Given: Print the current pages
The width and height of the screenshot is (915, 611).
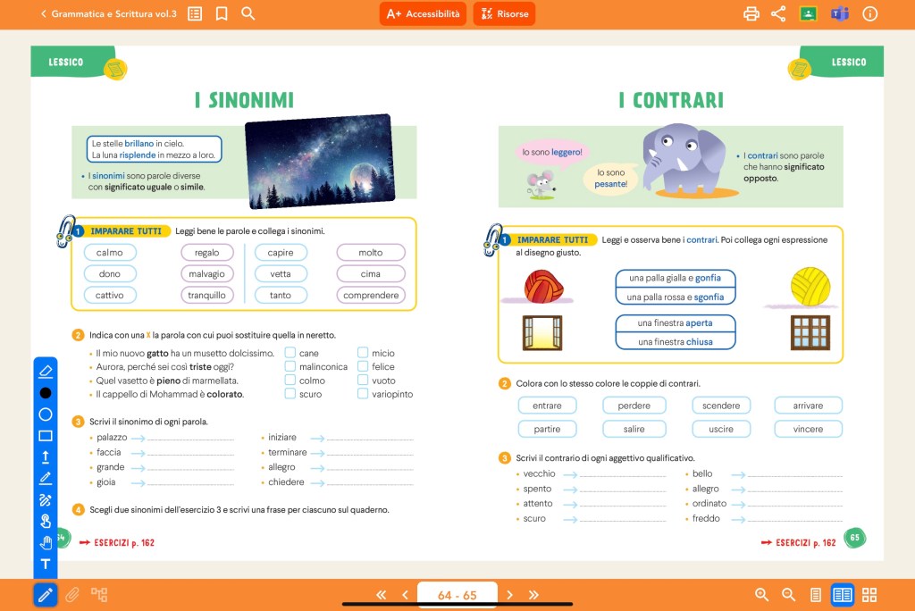Looking at the screenshot, I should click(x=751, y=13).
